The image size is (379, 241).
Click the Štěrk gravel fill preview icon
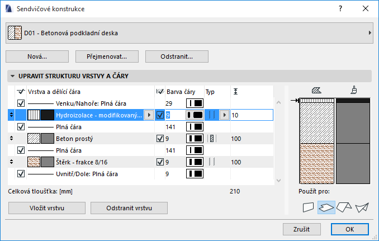pos(34,162)
